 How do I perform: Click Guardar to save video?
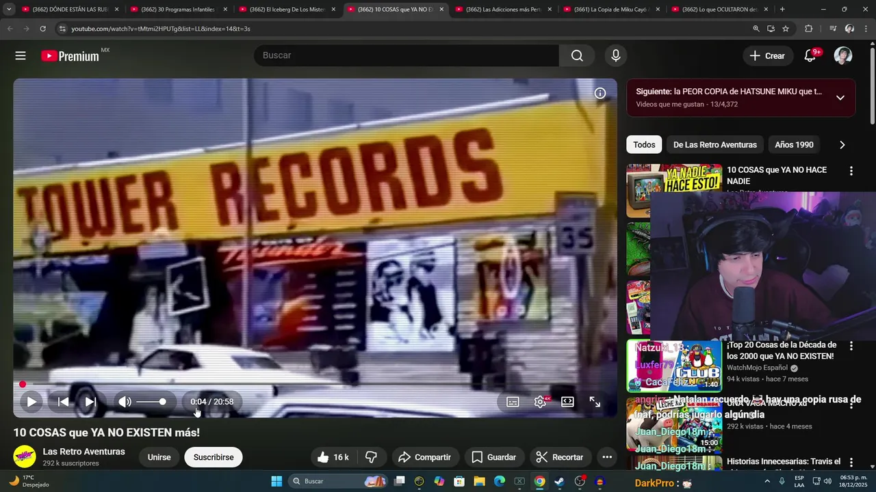pos(493,457)
